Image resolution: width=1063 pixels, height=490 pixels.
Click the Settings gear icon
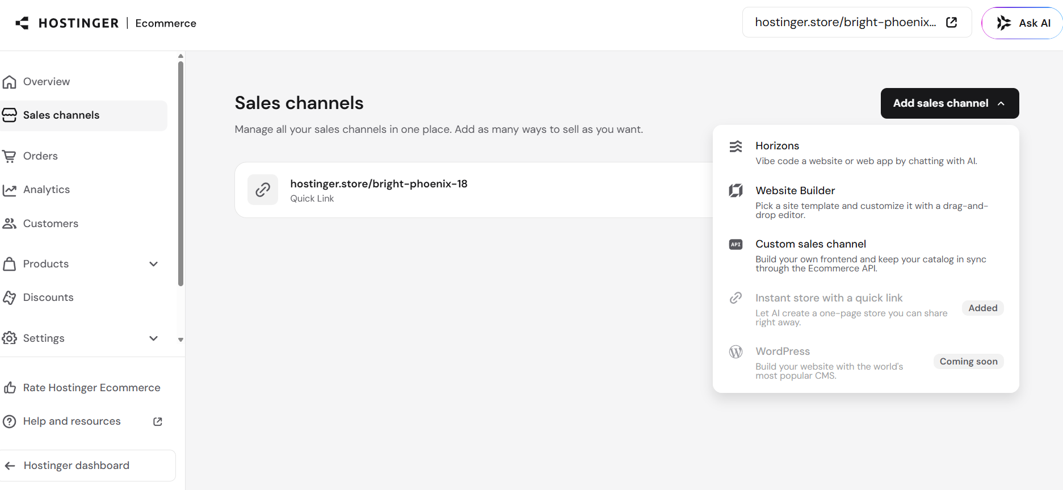tap(9, 338)
